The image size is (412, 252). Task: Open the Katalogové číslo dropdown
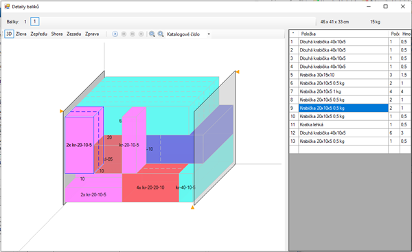click(188, 34)
